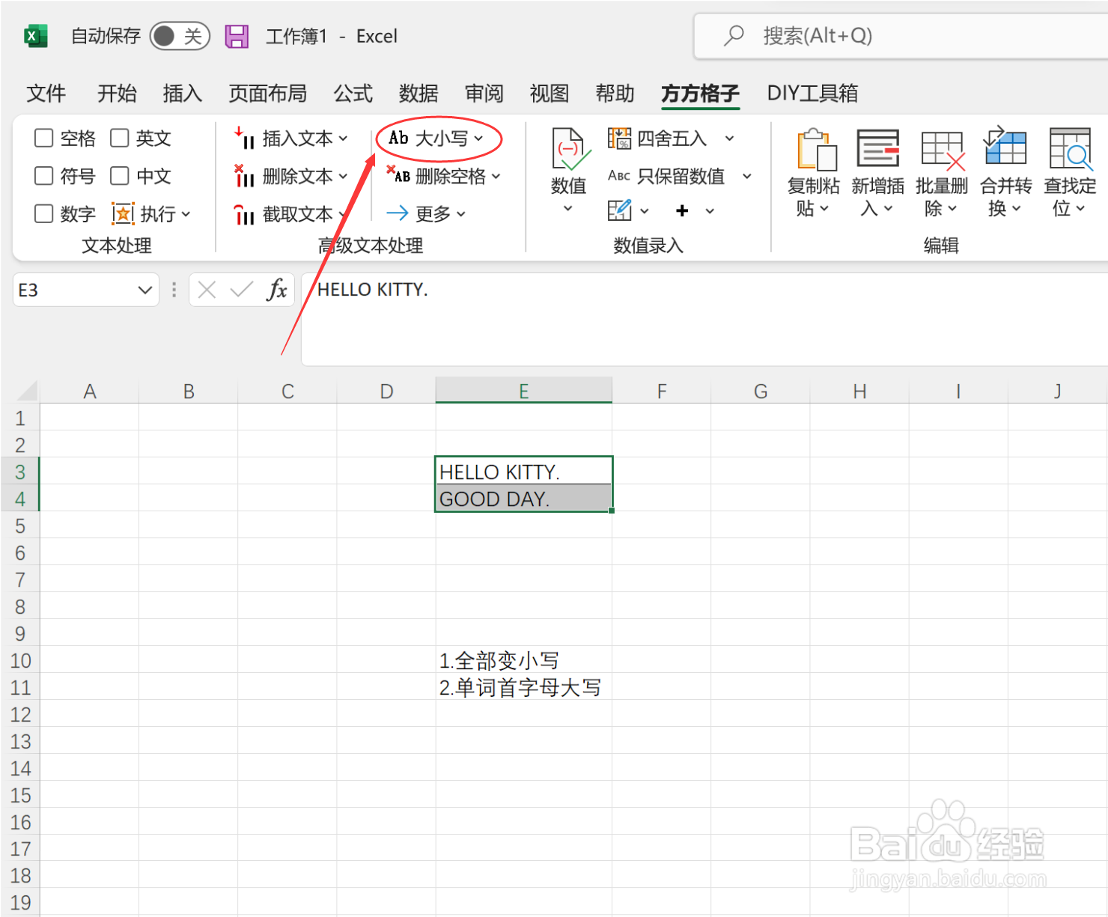Viewport: 1108px width, 917px height.
Task: Open the 四舍五入 rounding tool
Action: pos(669,138)
